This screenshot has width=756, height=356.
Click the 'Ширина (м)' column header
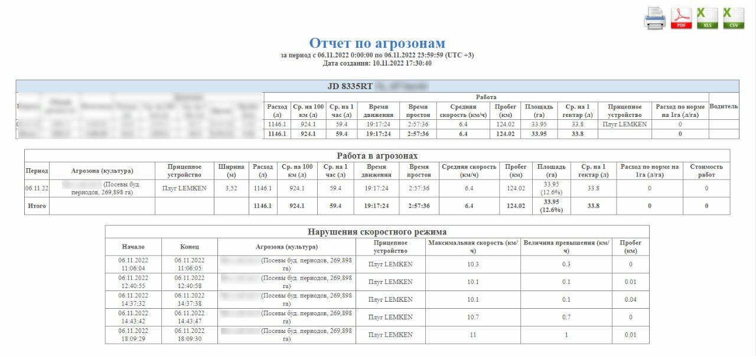coord(232,171)
